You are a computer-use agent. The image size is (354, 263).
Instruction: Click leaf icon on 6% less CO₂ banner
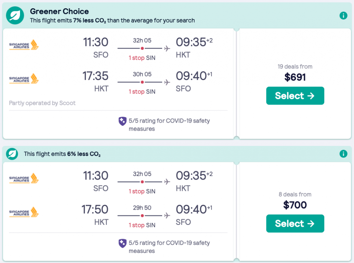pos(12,154)
